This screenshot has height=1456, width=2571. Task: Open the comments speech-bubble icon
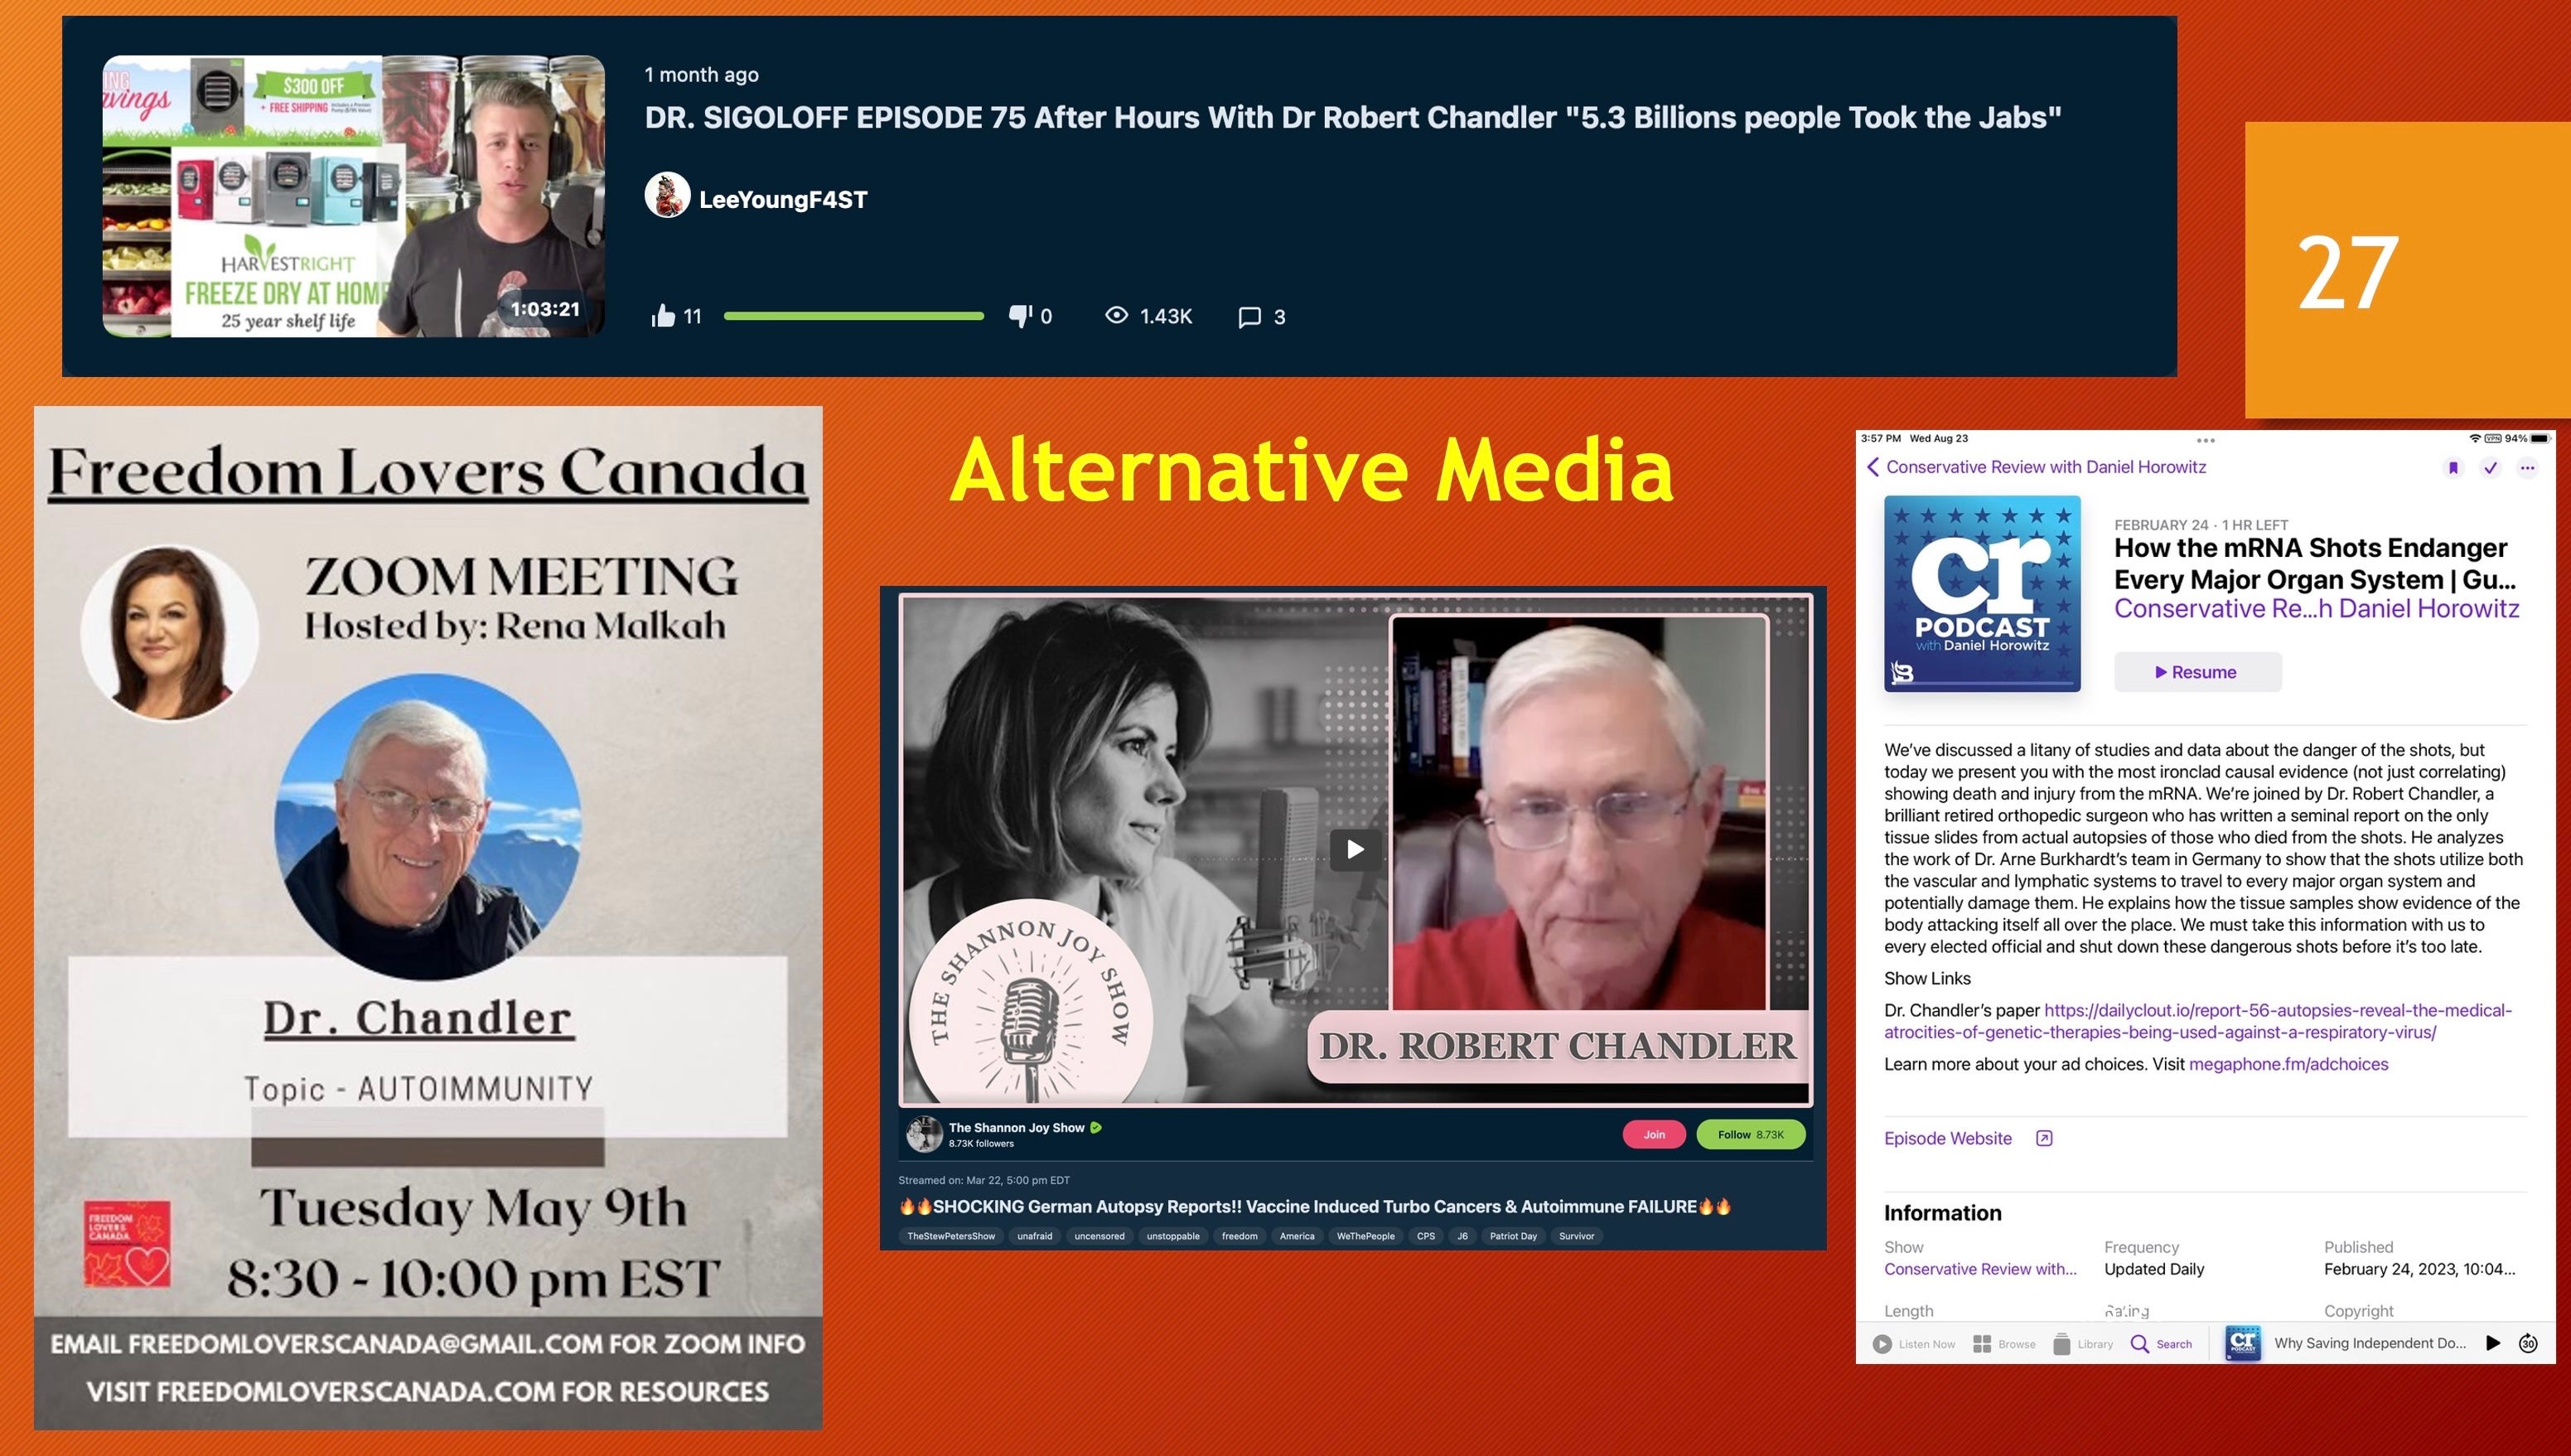pyautogui.click(x=1249, y=317)
